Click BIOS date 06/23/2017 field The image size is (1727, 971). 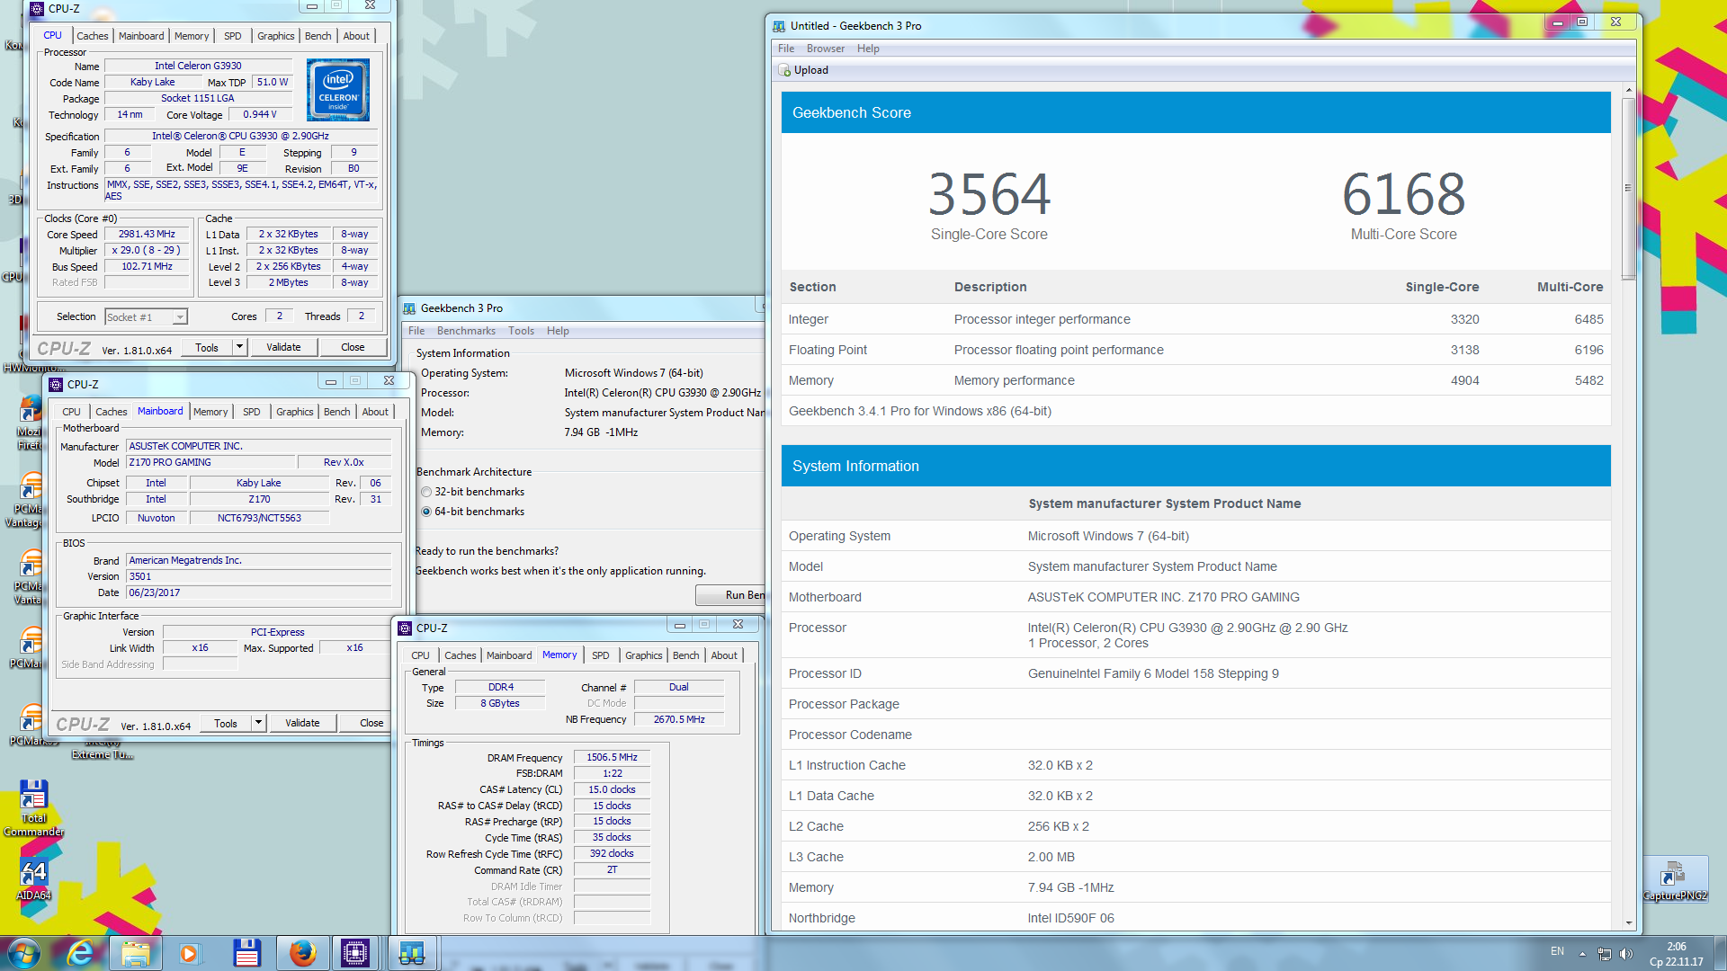click(259, 592)
